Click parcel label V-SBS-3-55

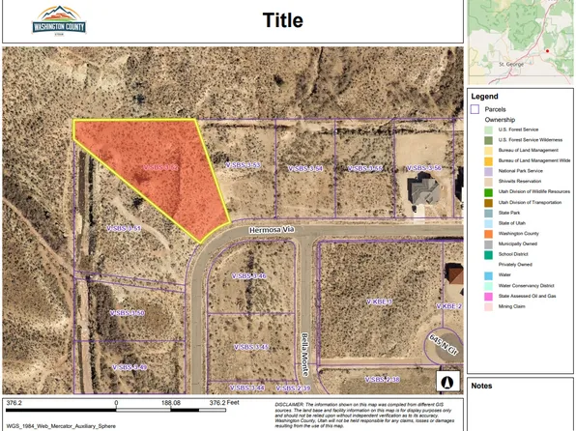coord(364,168)
